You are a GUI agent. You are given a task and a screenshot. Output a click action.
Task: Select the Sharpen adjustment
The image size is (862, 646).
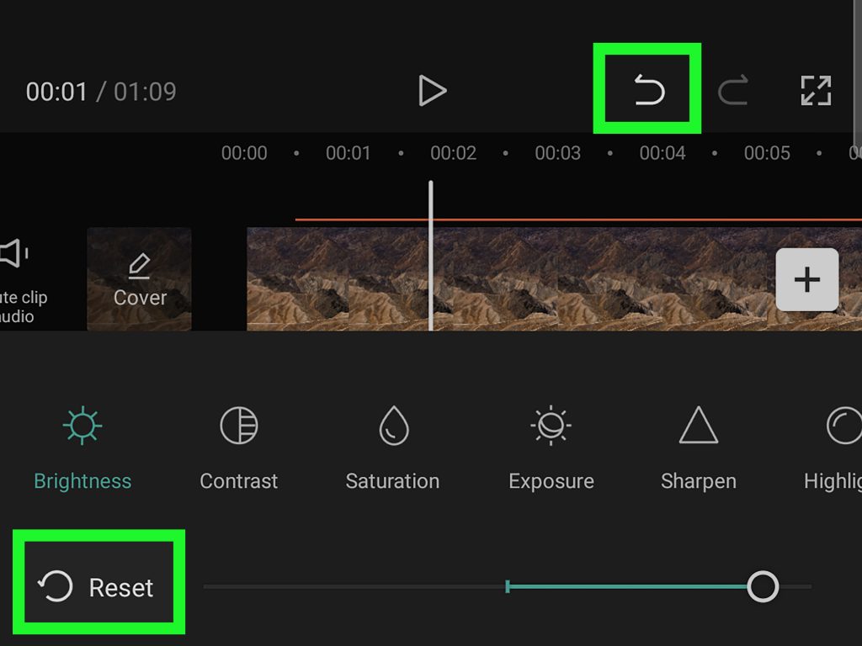point(699,446)
